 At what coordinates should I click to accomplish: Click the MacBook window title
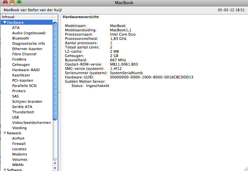pyautogui.click(x=124, y=3)
